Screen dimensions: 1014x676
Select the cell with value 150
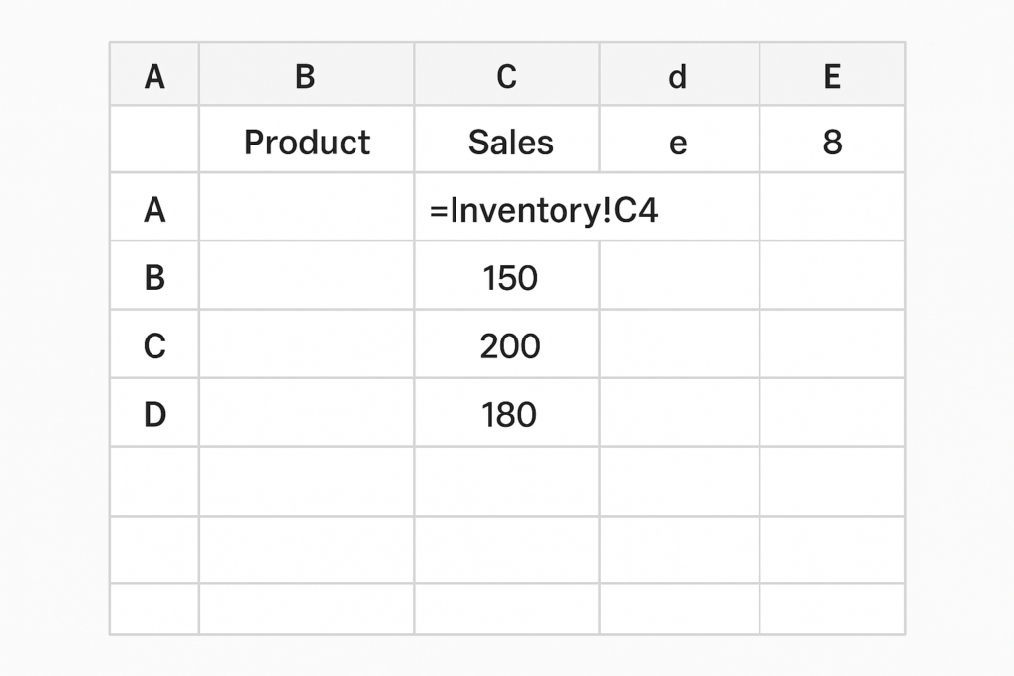pos(507,276)
